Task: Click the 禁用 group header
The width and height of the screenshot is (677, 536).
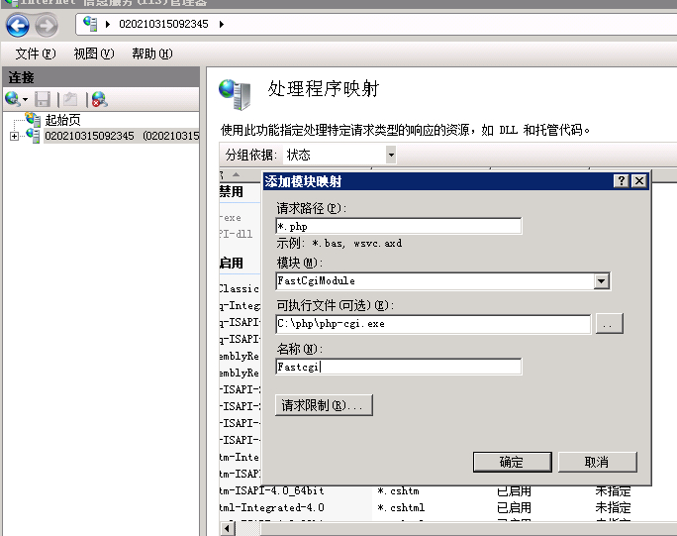Action: coord(232,191)
